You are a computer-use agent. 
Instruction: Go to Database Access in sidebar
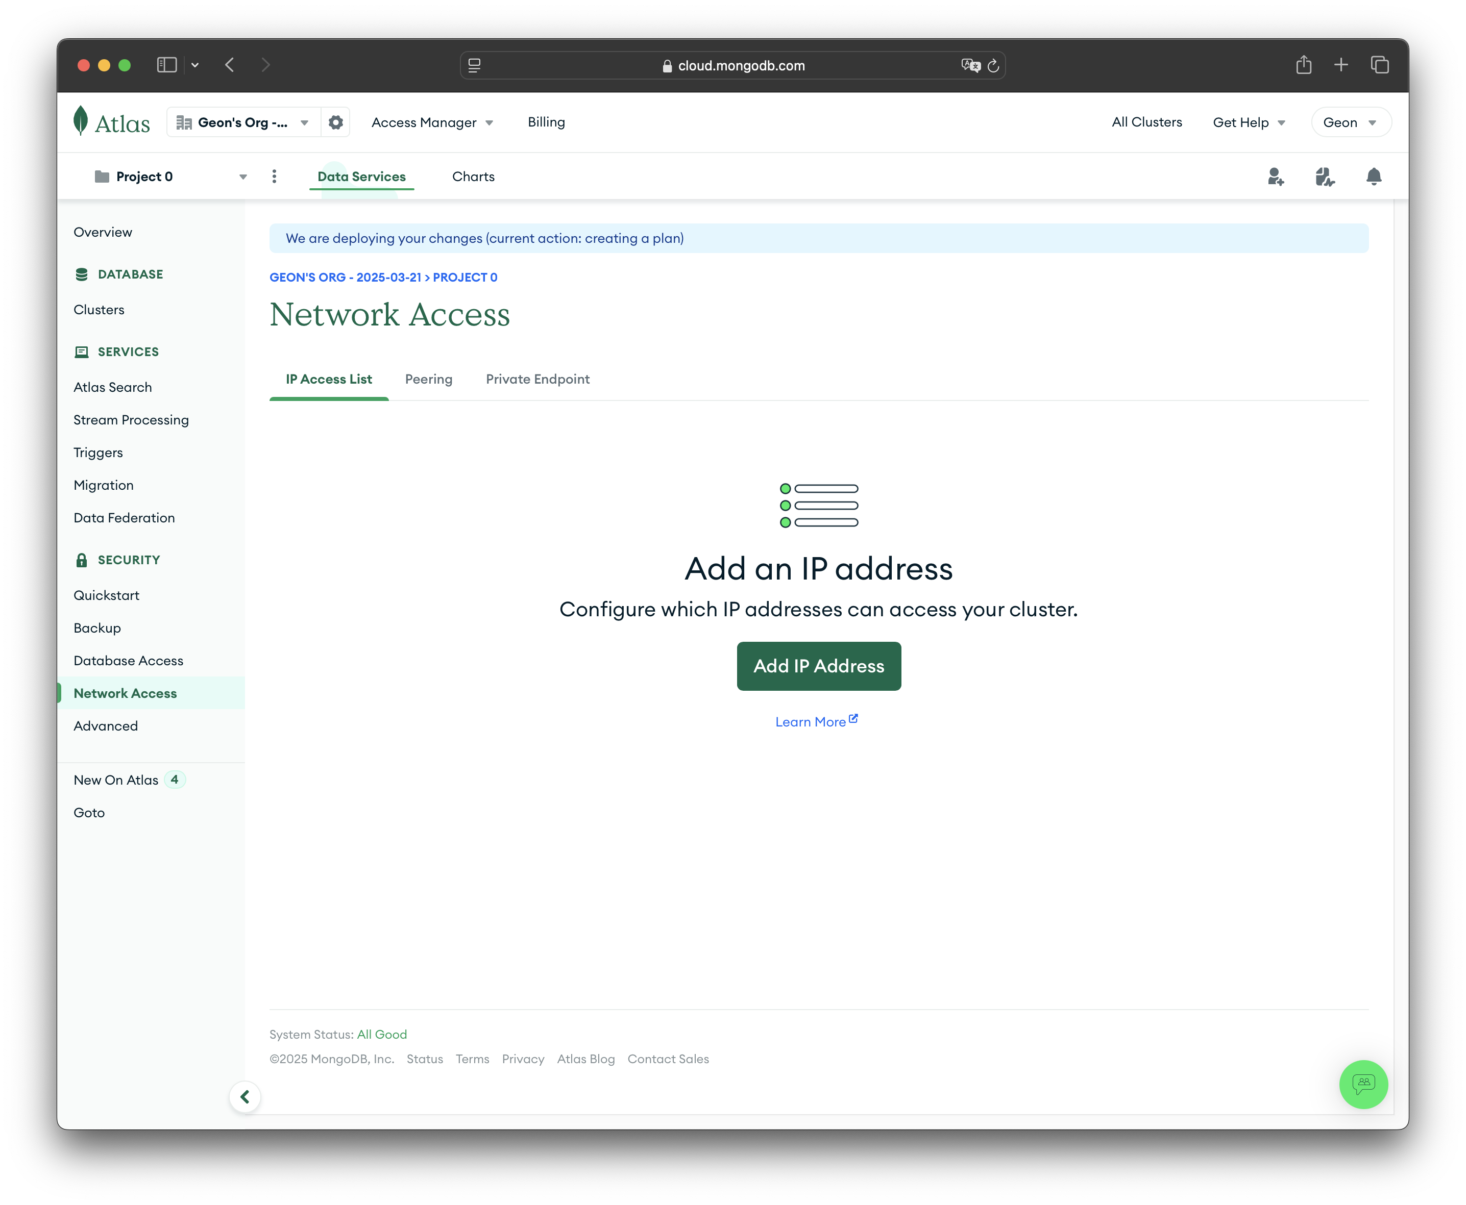pyautogui.click(x=129, y=661)
